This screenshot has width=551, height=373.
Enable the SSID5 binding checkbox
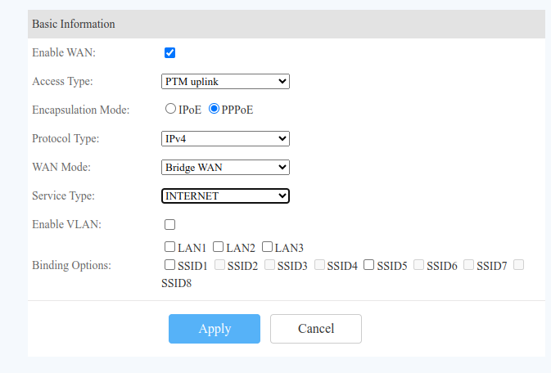[x=369, y=265]
